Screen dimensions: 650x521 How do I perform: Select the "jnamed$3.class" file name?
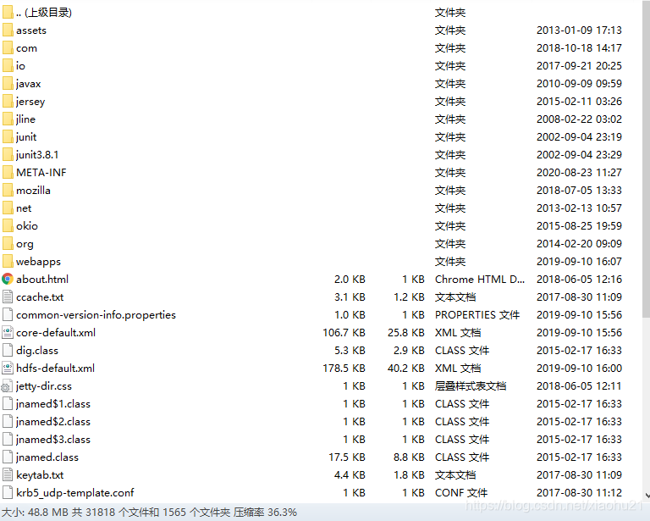pos(53,440)
